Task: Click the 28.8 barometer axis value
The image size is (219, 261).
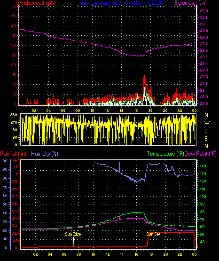Action: (203, 103)
